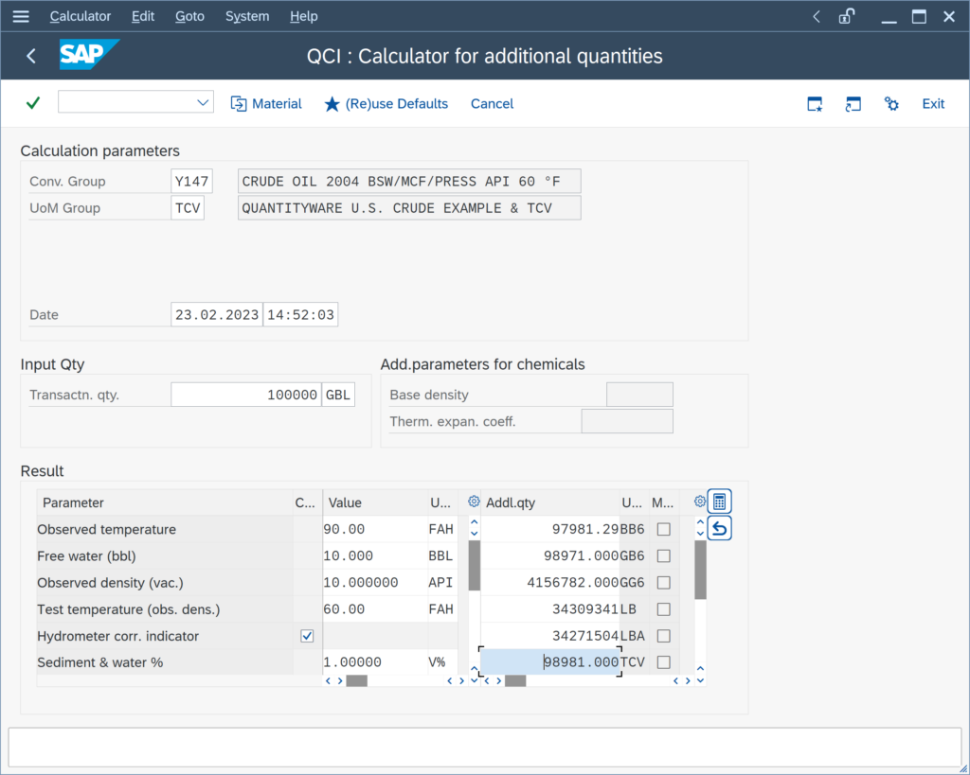Open the hamburger main menu
970x775 pixels.
(21, 16)
